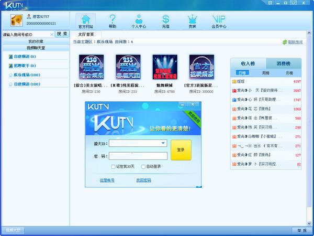Click the 找回密码 link
The height and width of the screenshot is (236, 314).
[143, 180]
